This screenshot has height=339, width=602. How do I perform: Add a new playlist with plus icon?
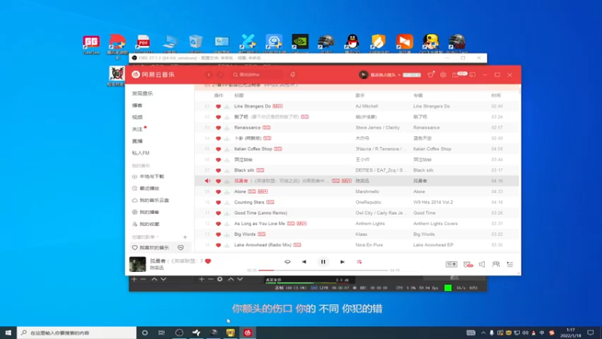(x=185, y=237)
